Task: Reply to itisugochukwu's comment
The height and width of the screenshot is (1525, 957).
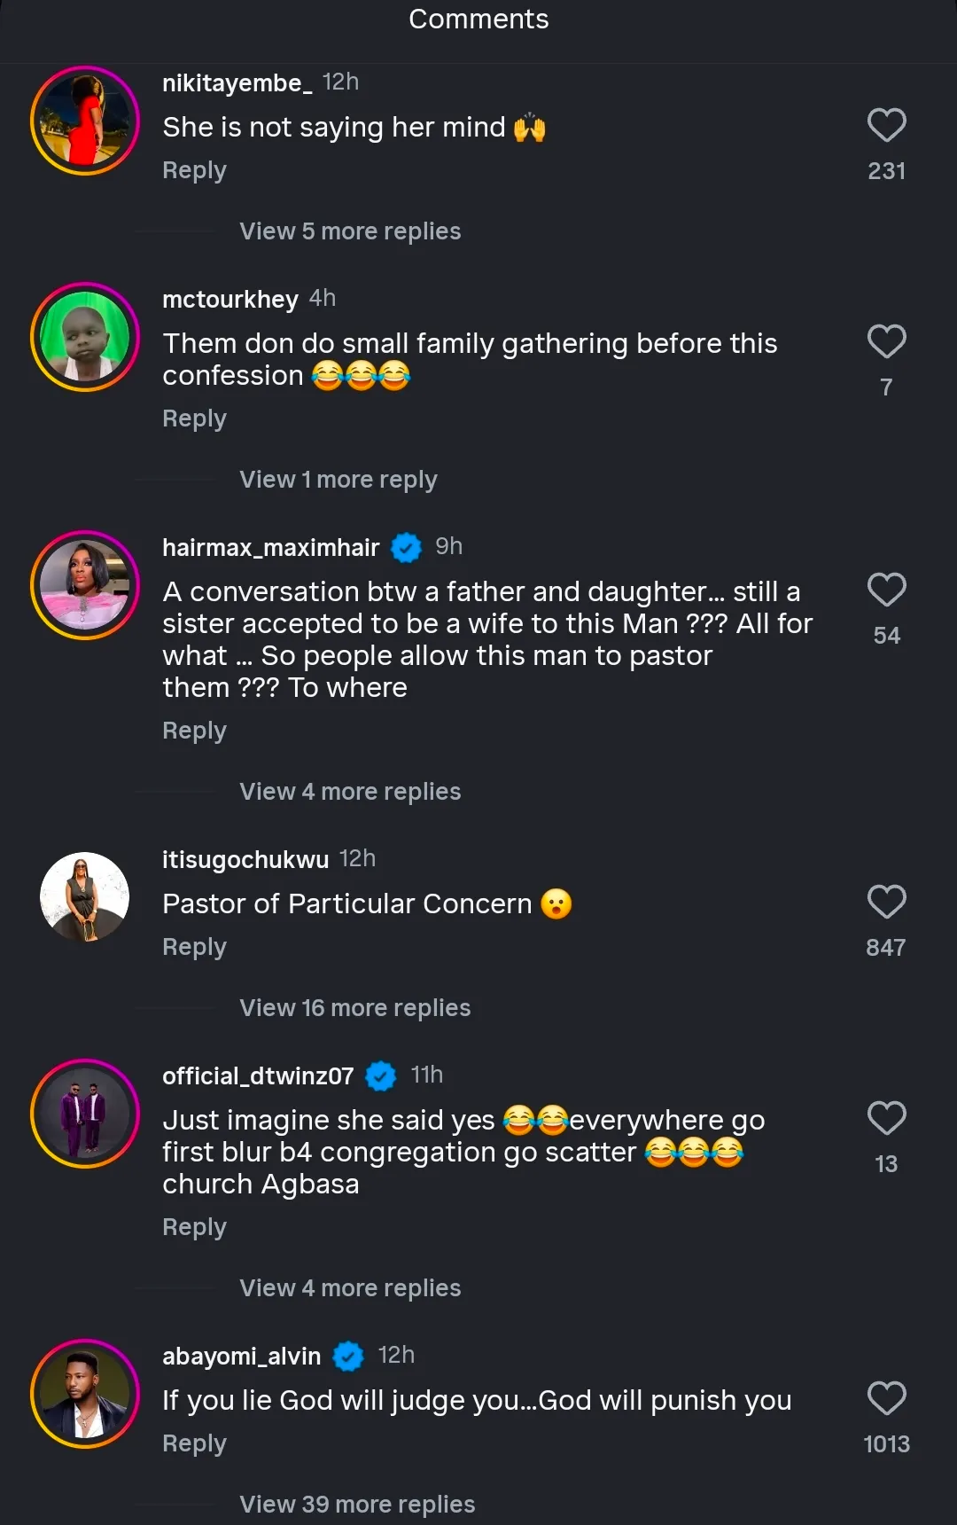Action: 194,947
